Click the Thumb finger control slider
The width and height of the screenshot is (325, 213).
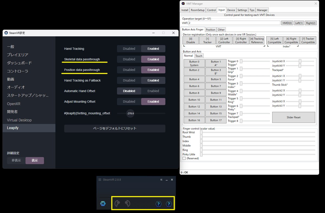click(x=258, y=137)
